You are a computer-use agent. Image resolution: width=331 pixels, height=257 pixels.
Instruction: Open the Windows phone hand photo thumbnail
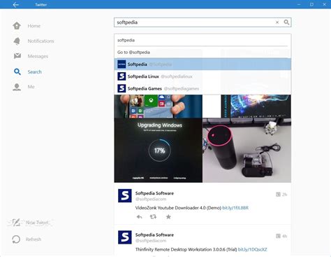tap(159, 106)
